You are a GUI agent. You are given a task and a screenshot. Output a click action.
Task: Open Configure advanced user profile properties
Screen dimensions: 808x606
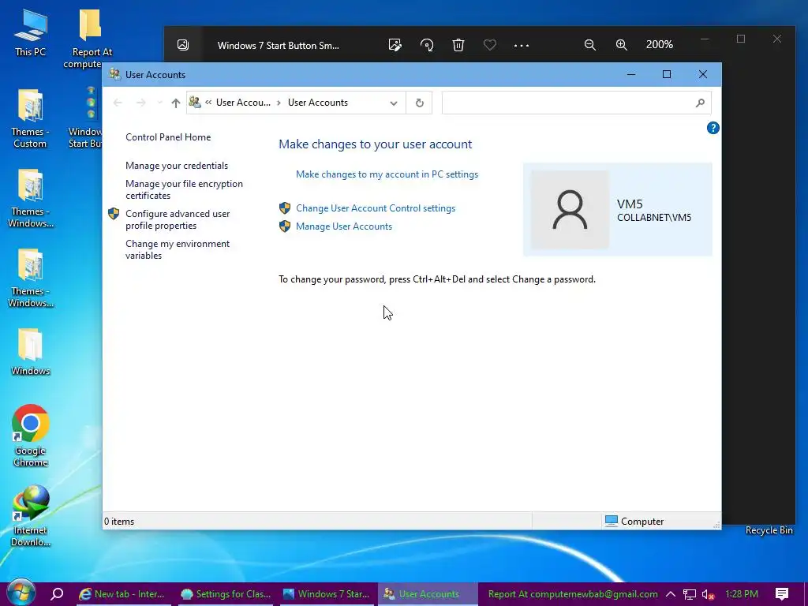[x=178, y=219]
